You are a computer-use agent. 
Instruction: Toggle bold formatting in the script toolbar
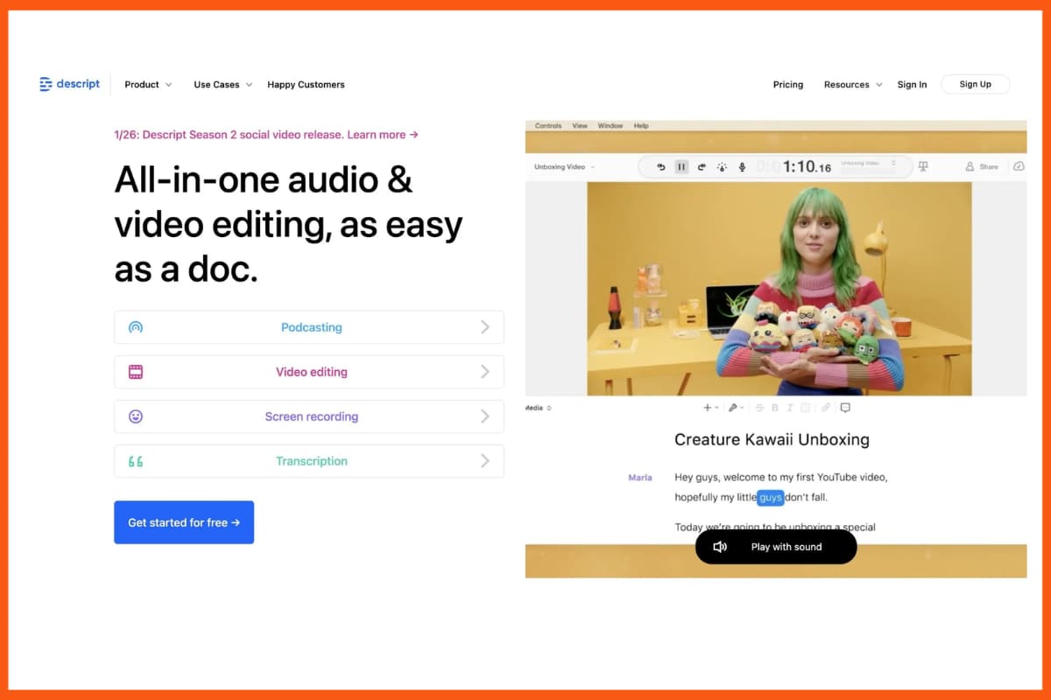coord(775,408)
